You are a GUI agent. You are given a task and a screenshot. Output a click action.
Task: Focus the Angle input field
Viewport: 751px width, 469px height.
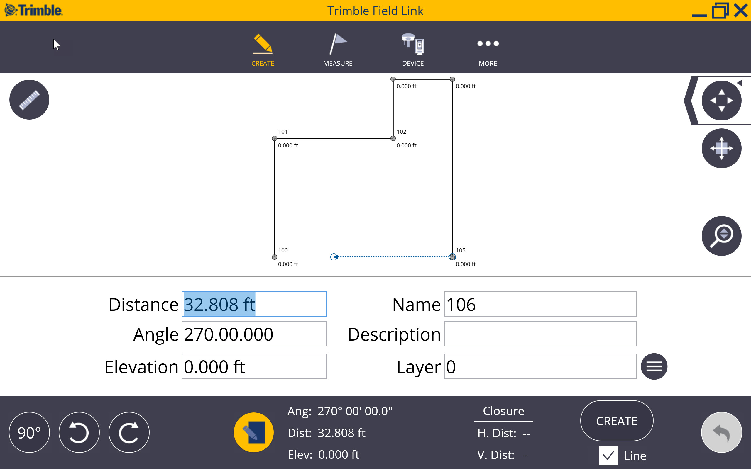[x=254, y=334]
